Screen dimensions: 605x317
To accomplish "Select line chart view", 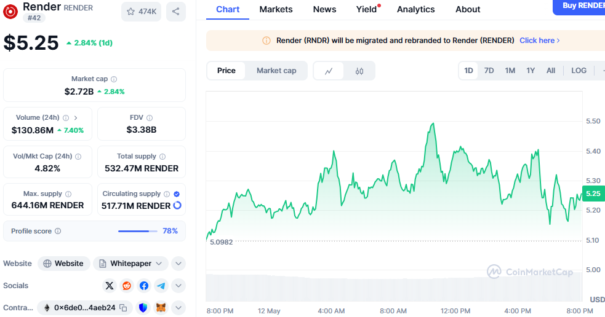I will (x=329, y=71).
